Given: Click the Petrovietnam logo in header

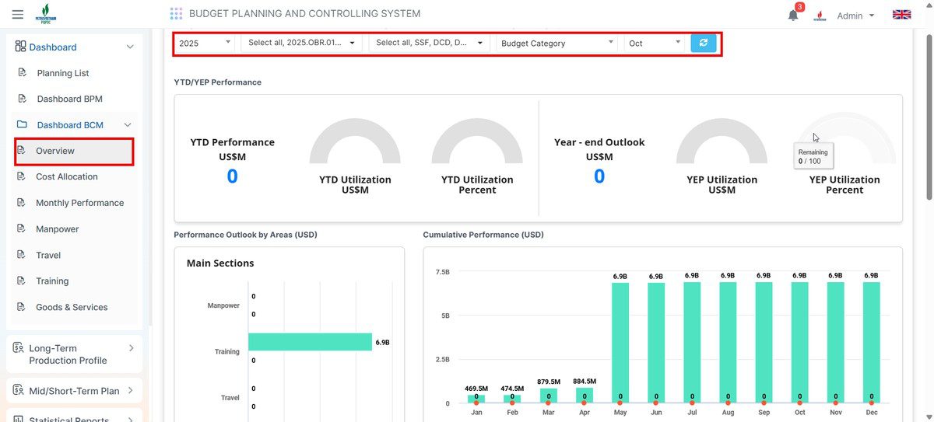Looking at the screenshot, I should pos(47,14).
